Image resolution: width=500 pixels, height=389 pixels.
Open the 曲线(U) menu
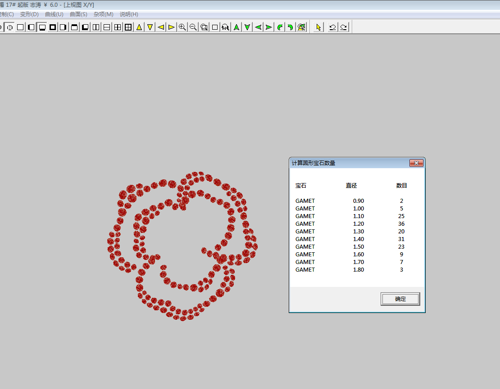54,14
